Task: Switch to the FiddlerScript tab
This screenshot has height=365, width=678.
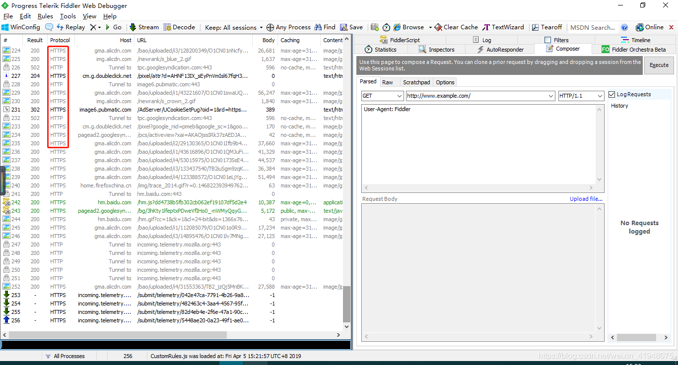Action: click(x=400, y=40)
